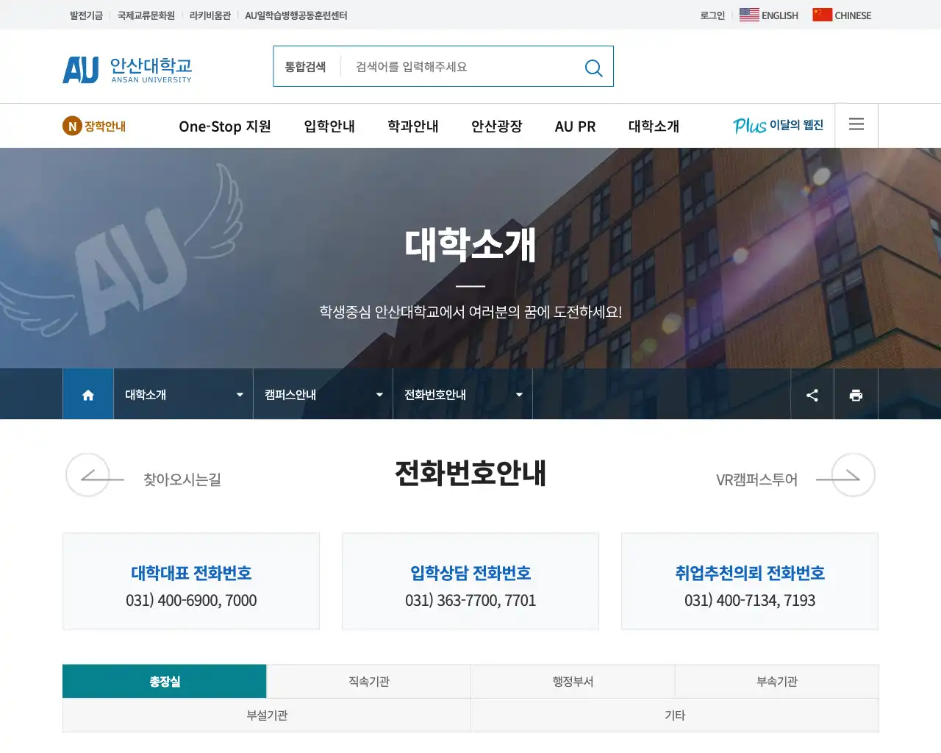Image resolution: width=941 pixels, height=753 pixels.
Task: Click the left arrow for 찾아오시는길
Action: (93, 475)
